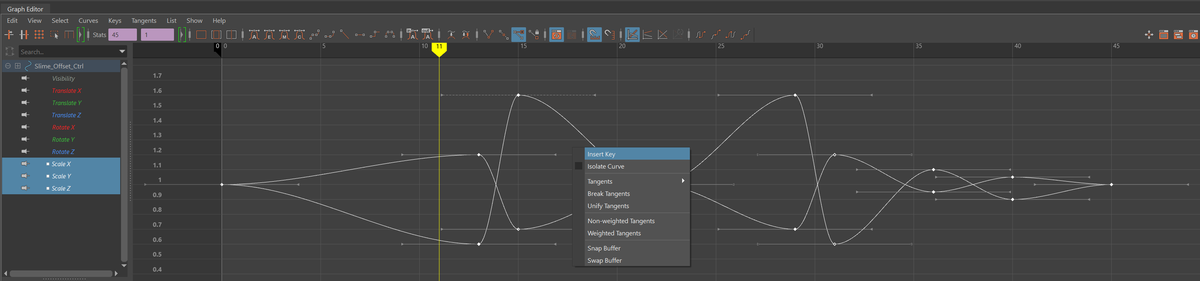The height and width of the screenshot is (281, 1200).
Task: Choose the Region keys tool
Action: (x=55, y=35)
